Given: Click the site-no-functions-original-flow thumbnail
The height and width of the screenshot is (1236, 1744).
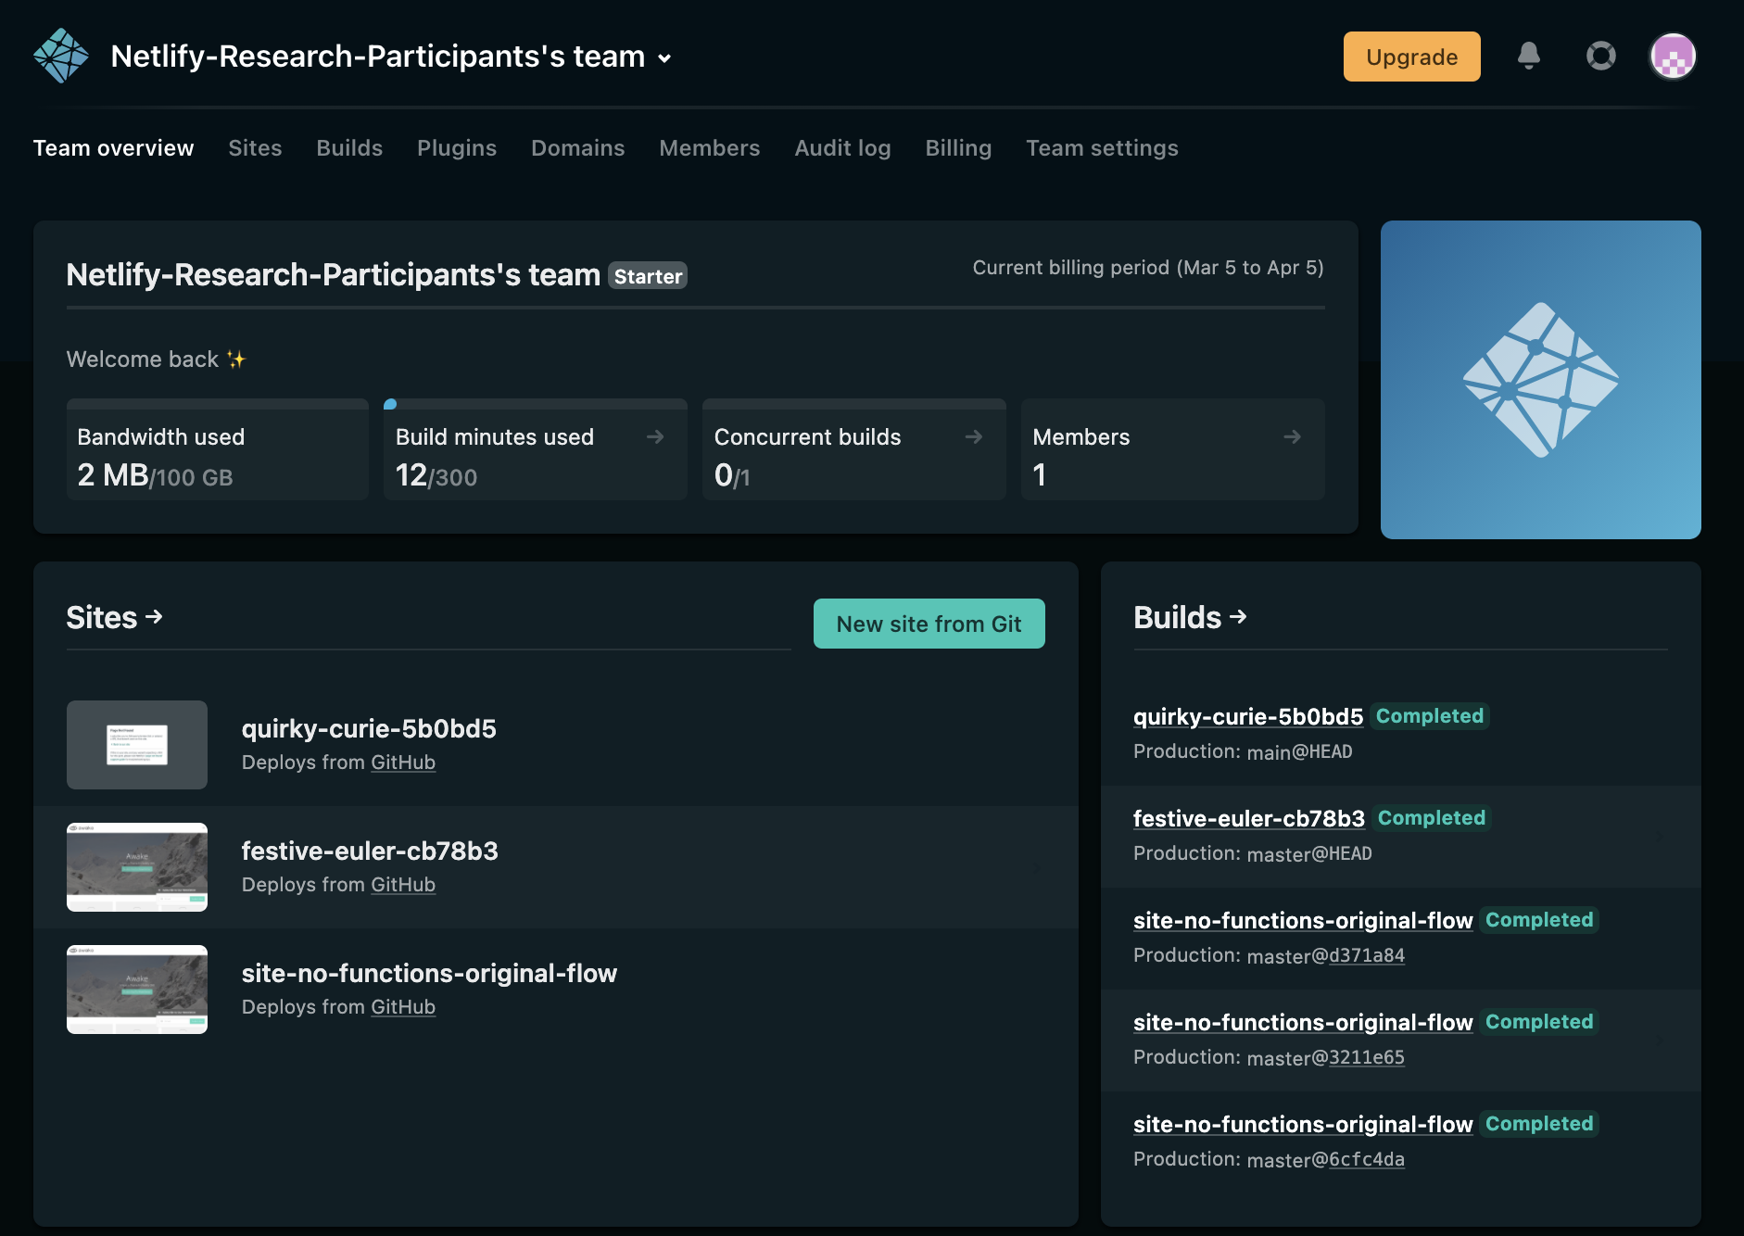Looking at the screenshot, I should pyautogui.click(x=136, y=989).
